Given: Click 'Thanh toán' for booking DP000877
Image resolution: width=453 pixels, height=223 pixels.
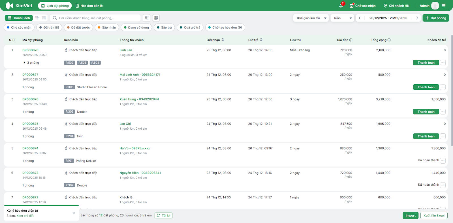Looking at the screenshot, I should (426, 87).
